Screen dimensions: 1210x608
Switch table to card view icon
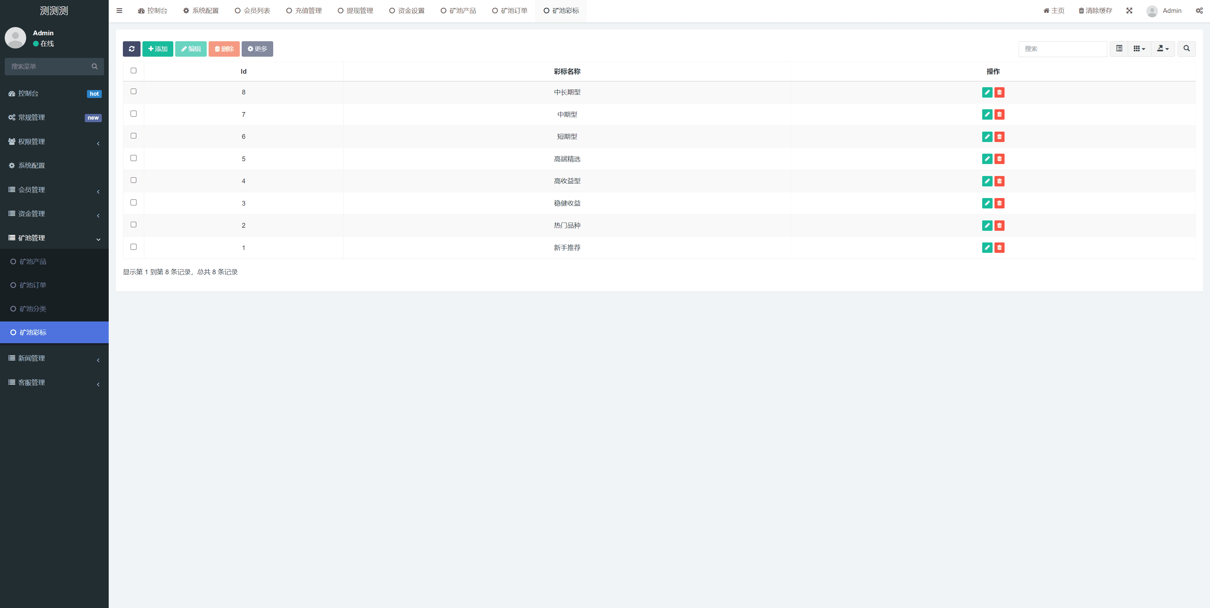[1119, 49]
